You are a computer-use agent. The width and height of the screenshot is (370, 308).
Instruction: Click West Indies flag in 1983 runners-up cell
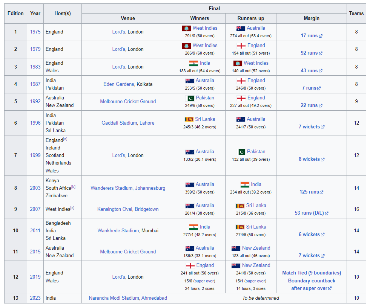(x=238, y=63)
